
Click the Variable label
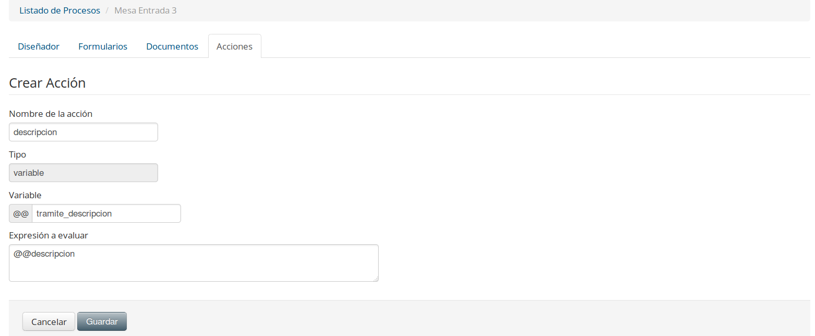pyautogui.click(x=25, y=195)
